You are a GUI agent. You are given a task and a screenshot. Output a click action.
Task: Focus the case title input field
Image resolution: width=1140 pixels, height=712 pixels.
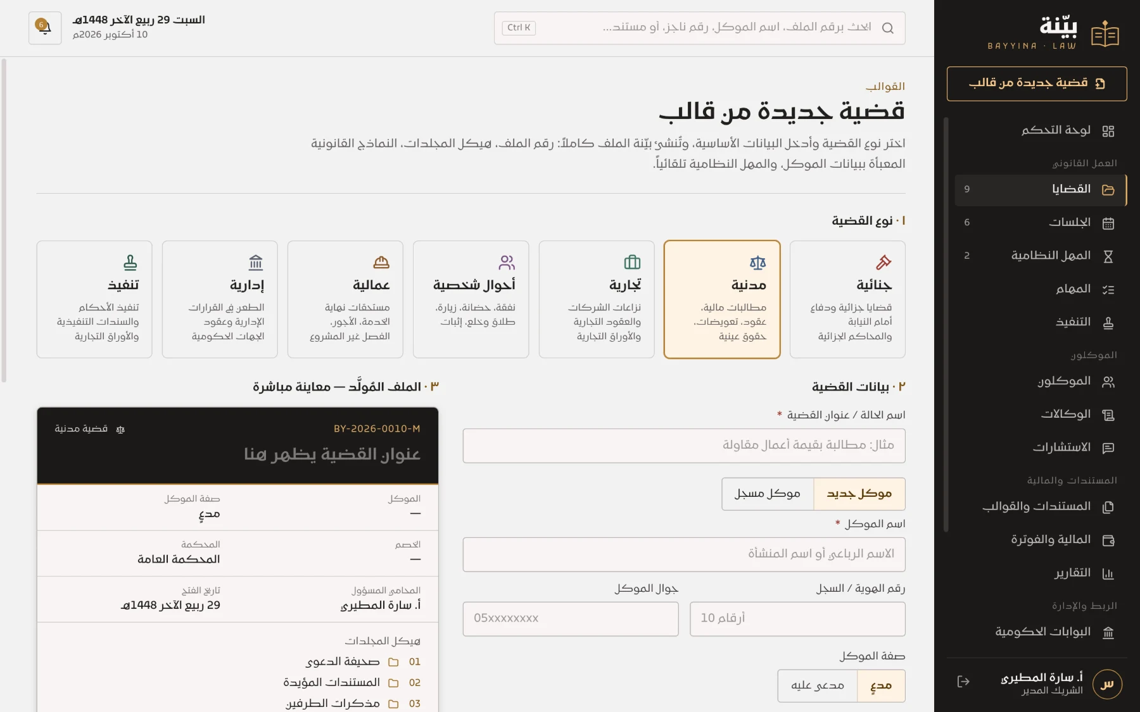pos(684,446)
